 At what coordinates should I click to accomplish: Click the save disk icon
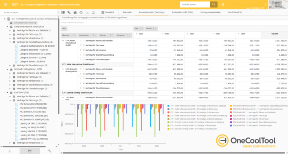coord(75,12)
